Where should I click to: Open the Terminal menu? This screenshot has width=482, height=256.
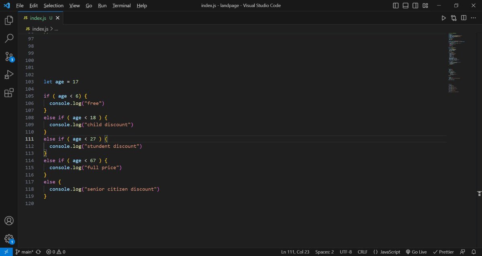click(121, 6)
